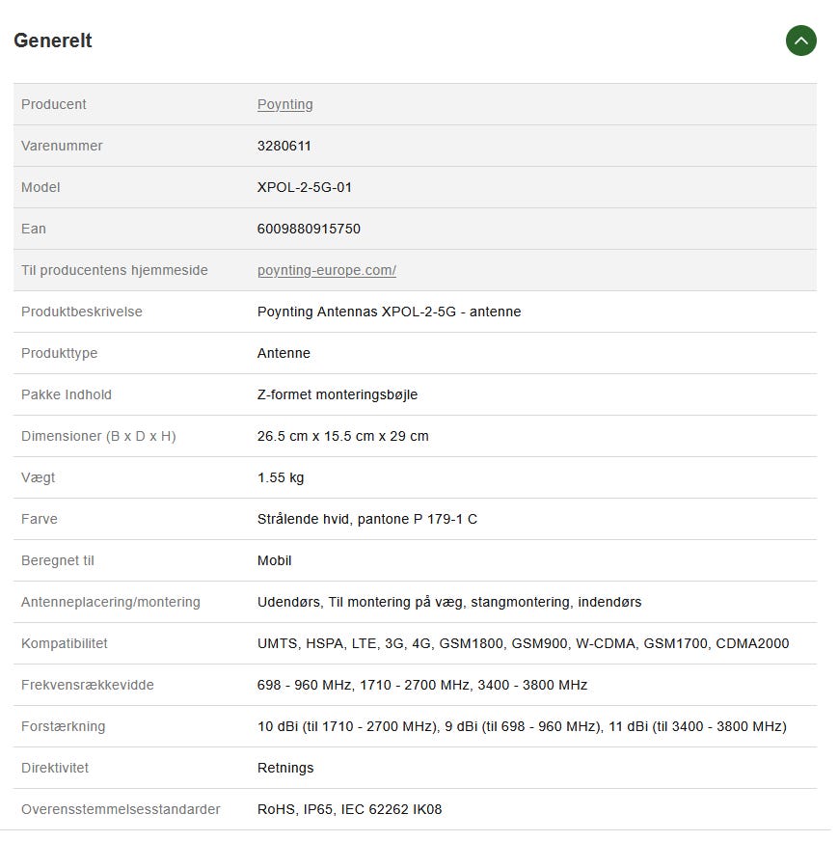The height and width of the screenshot is (841, 838).
Task: Click the Generelt section heading
Action: click(x=53, y=41)
